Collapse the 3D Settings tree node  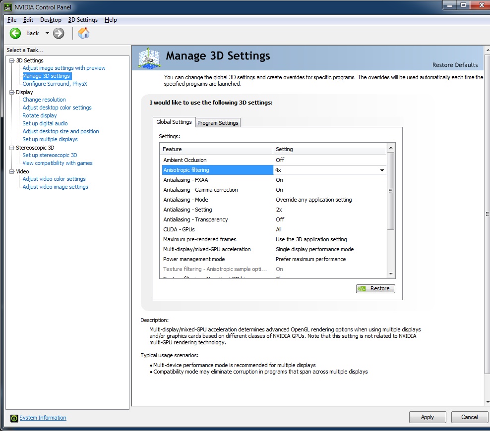[12, 60]
